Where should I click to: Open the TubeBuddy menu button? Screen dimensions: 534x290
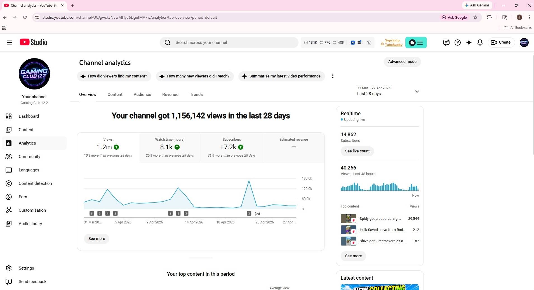tap(416, 43)
